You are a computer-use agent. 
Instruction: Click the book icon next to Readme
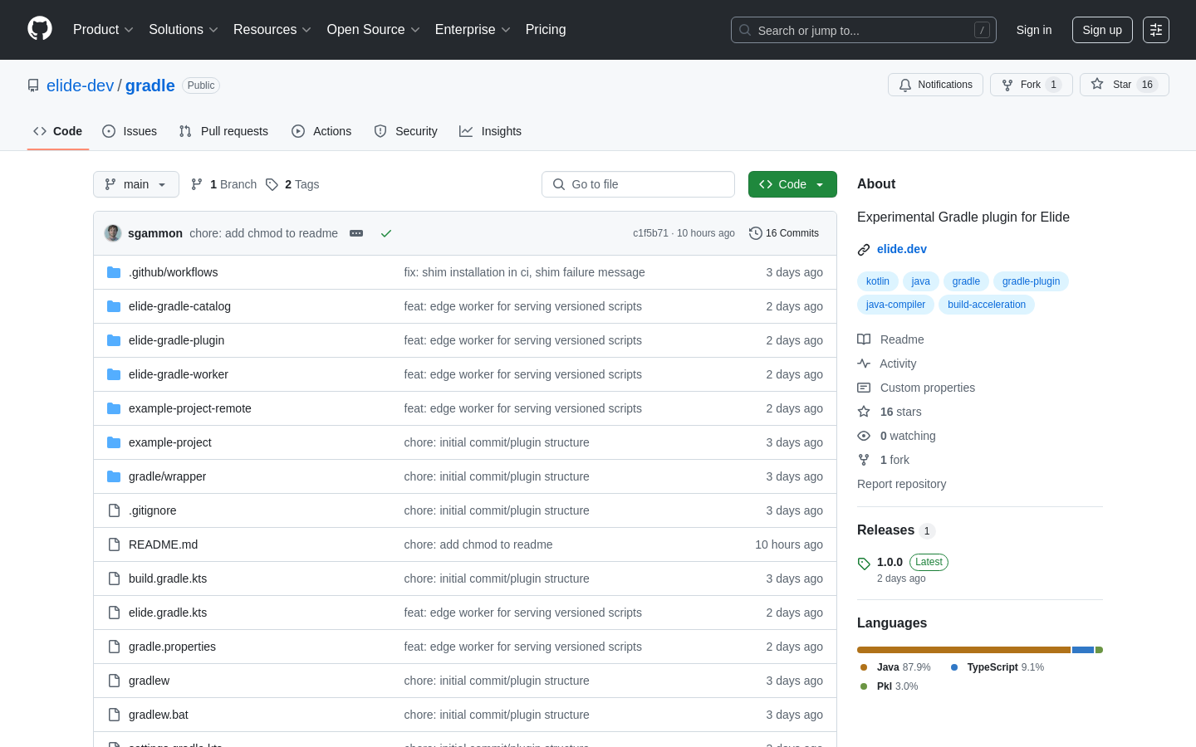pyautogui.click(x=864, y=339)
